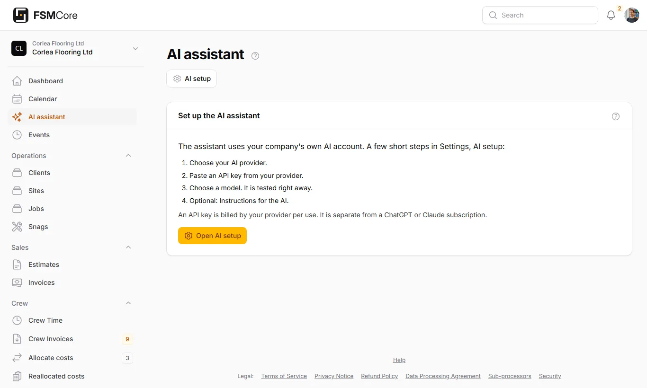The height and width of the screenshot is (388, 647).
Task: Open the Privacy Notice link
Action: [x=334, y=376]
